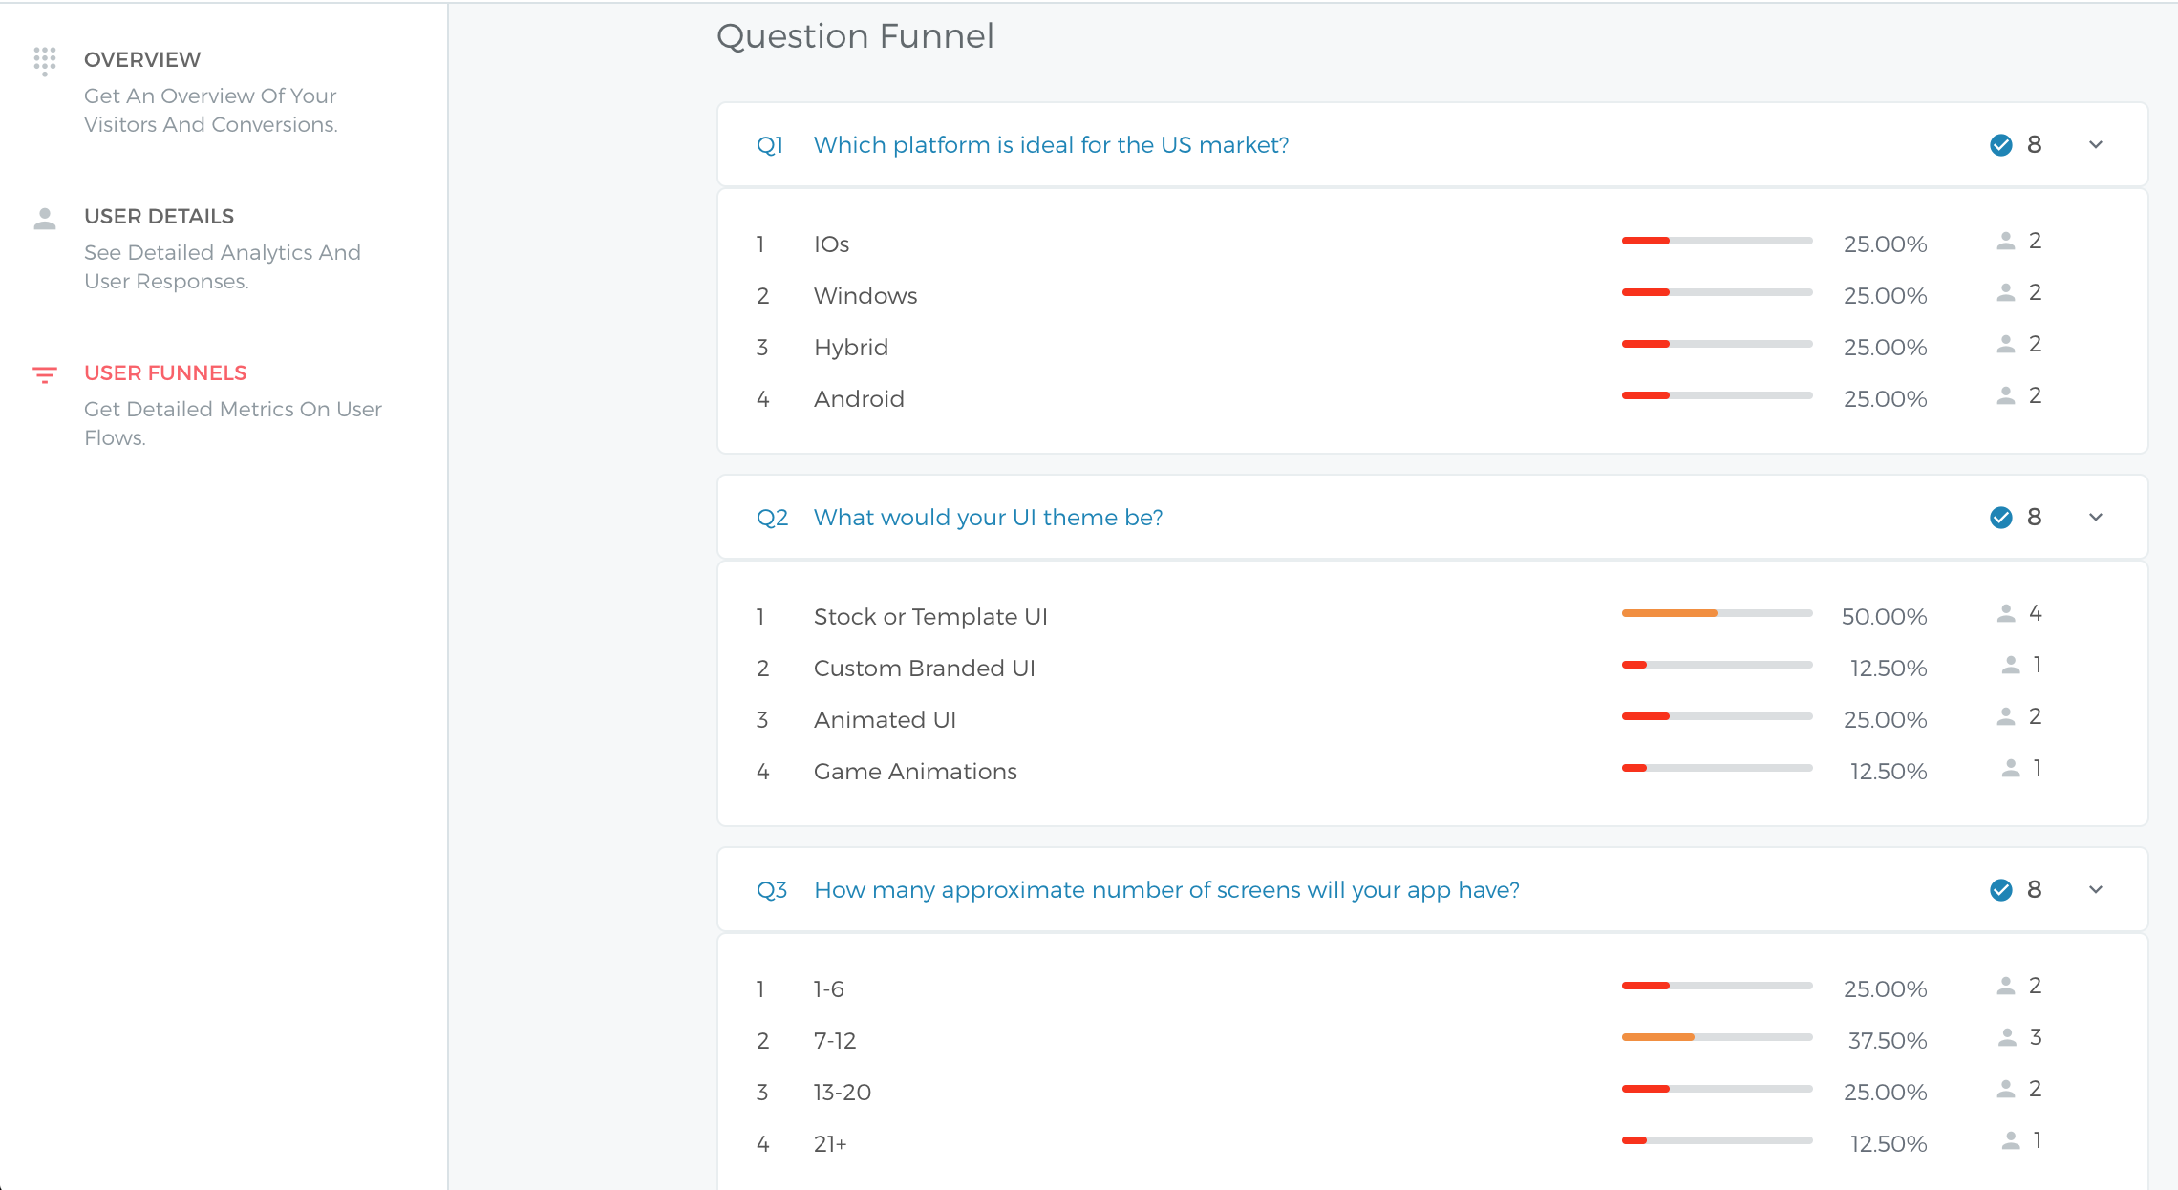This screenshot has width=2178, height=1190.
Task: Click the Overview grid dots icon
Action: pyautogui.click(x=45, y=61)
